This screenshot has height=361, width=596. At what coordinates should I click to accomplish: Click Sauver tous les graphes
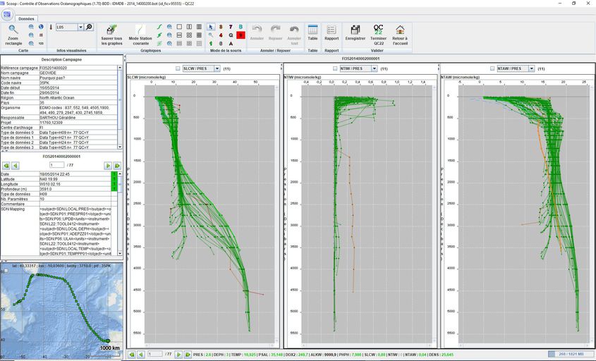(x=111, y=35)
